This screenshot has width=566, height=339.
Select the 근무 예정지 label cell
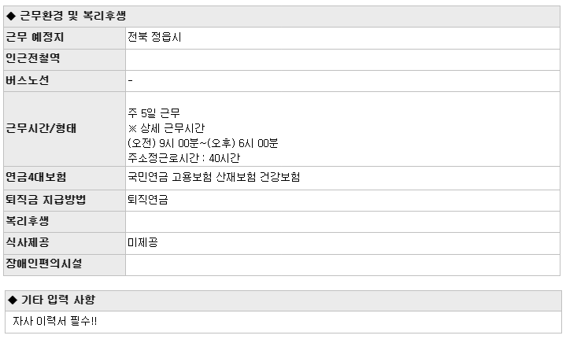tap(65, 38)
